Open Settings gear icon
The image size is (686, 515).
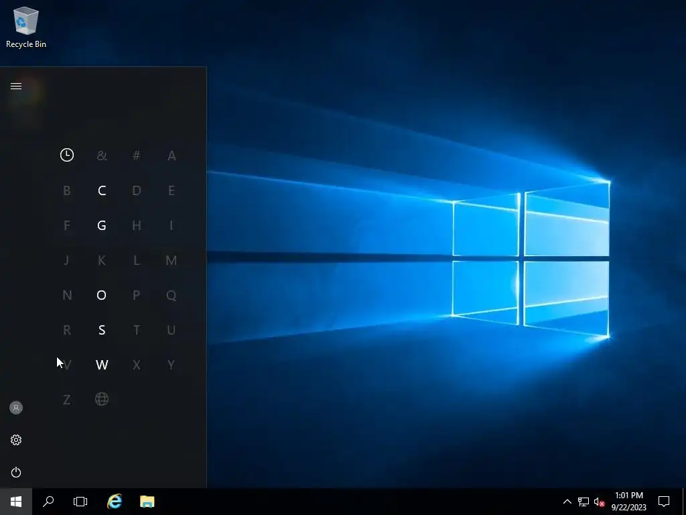[16, 440]
